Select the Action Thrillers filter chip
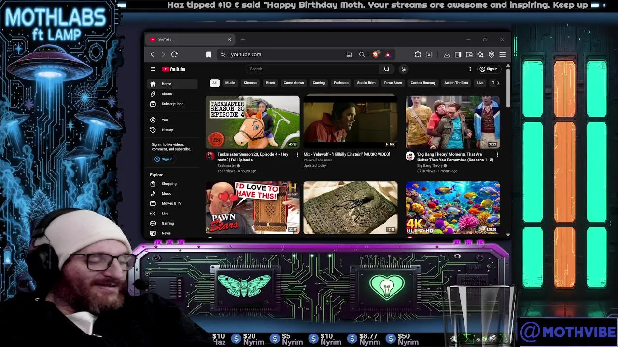 [456, 83]
